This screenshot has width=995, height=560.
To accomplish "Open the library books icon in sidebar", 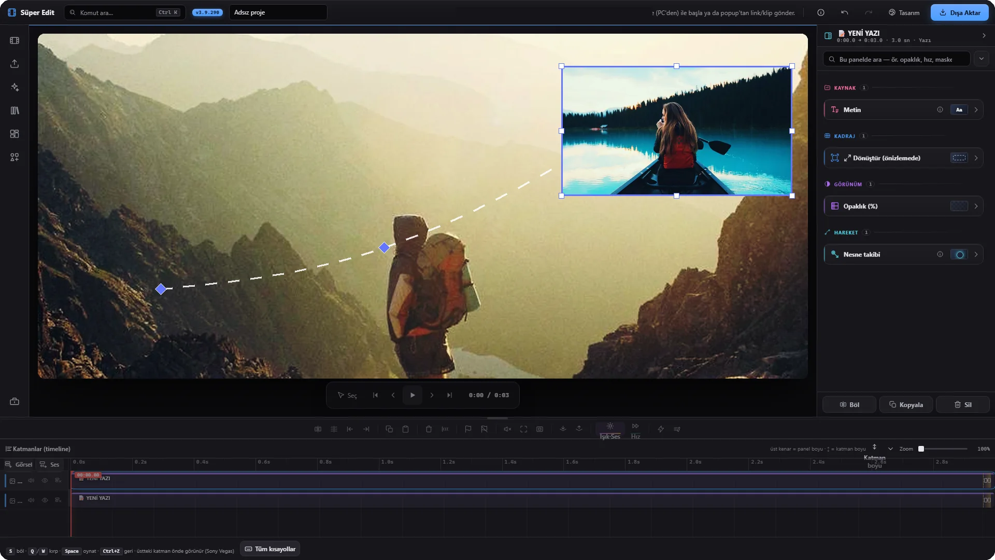I will tap(15, 110).
